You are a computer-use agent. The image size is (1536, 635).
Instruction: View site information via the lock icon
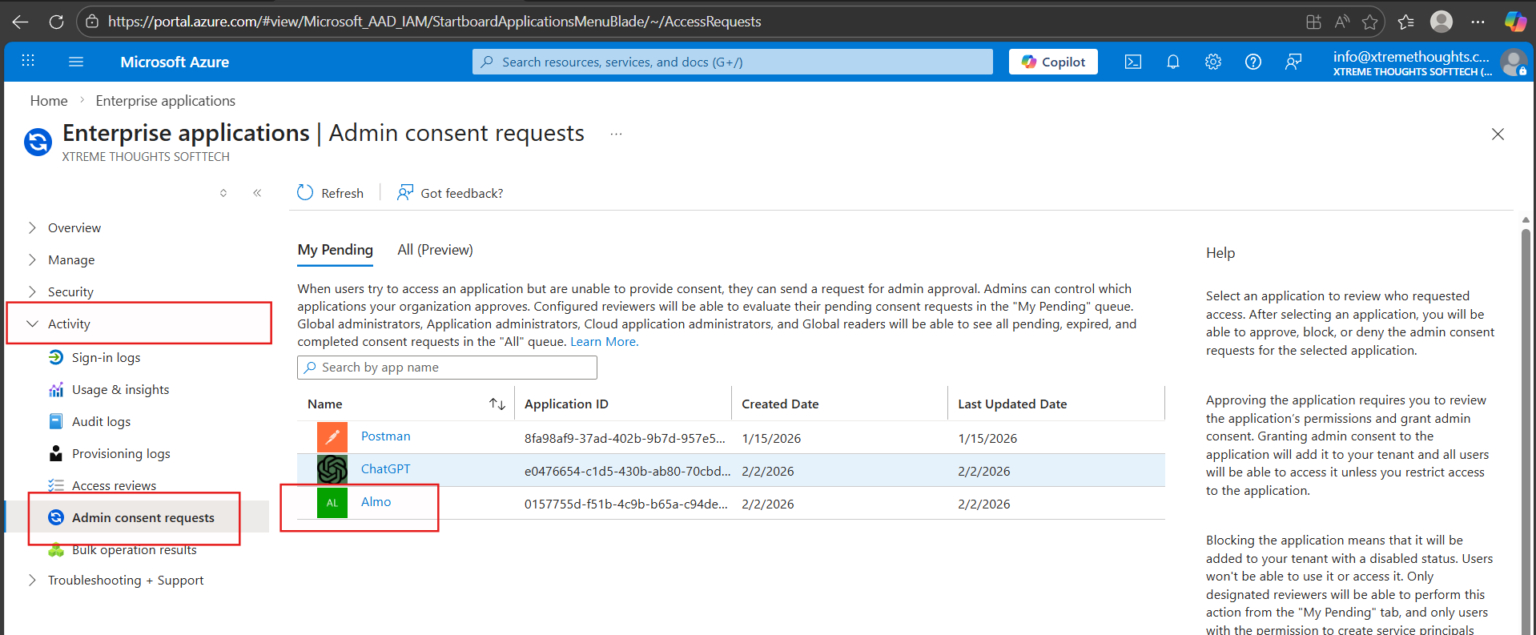tap(92, 22)
